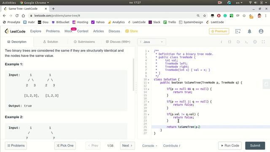Collapse code fold arrow at line 17
Viewport: 270px width, 152px height.
(x=148, y=102)
